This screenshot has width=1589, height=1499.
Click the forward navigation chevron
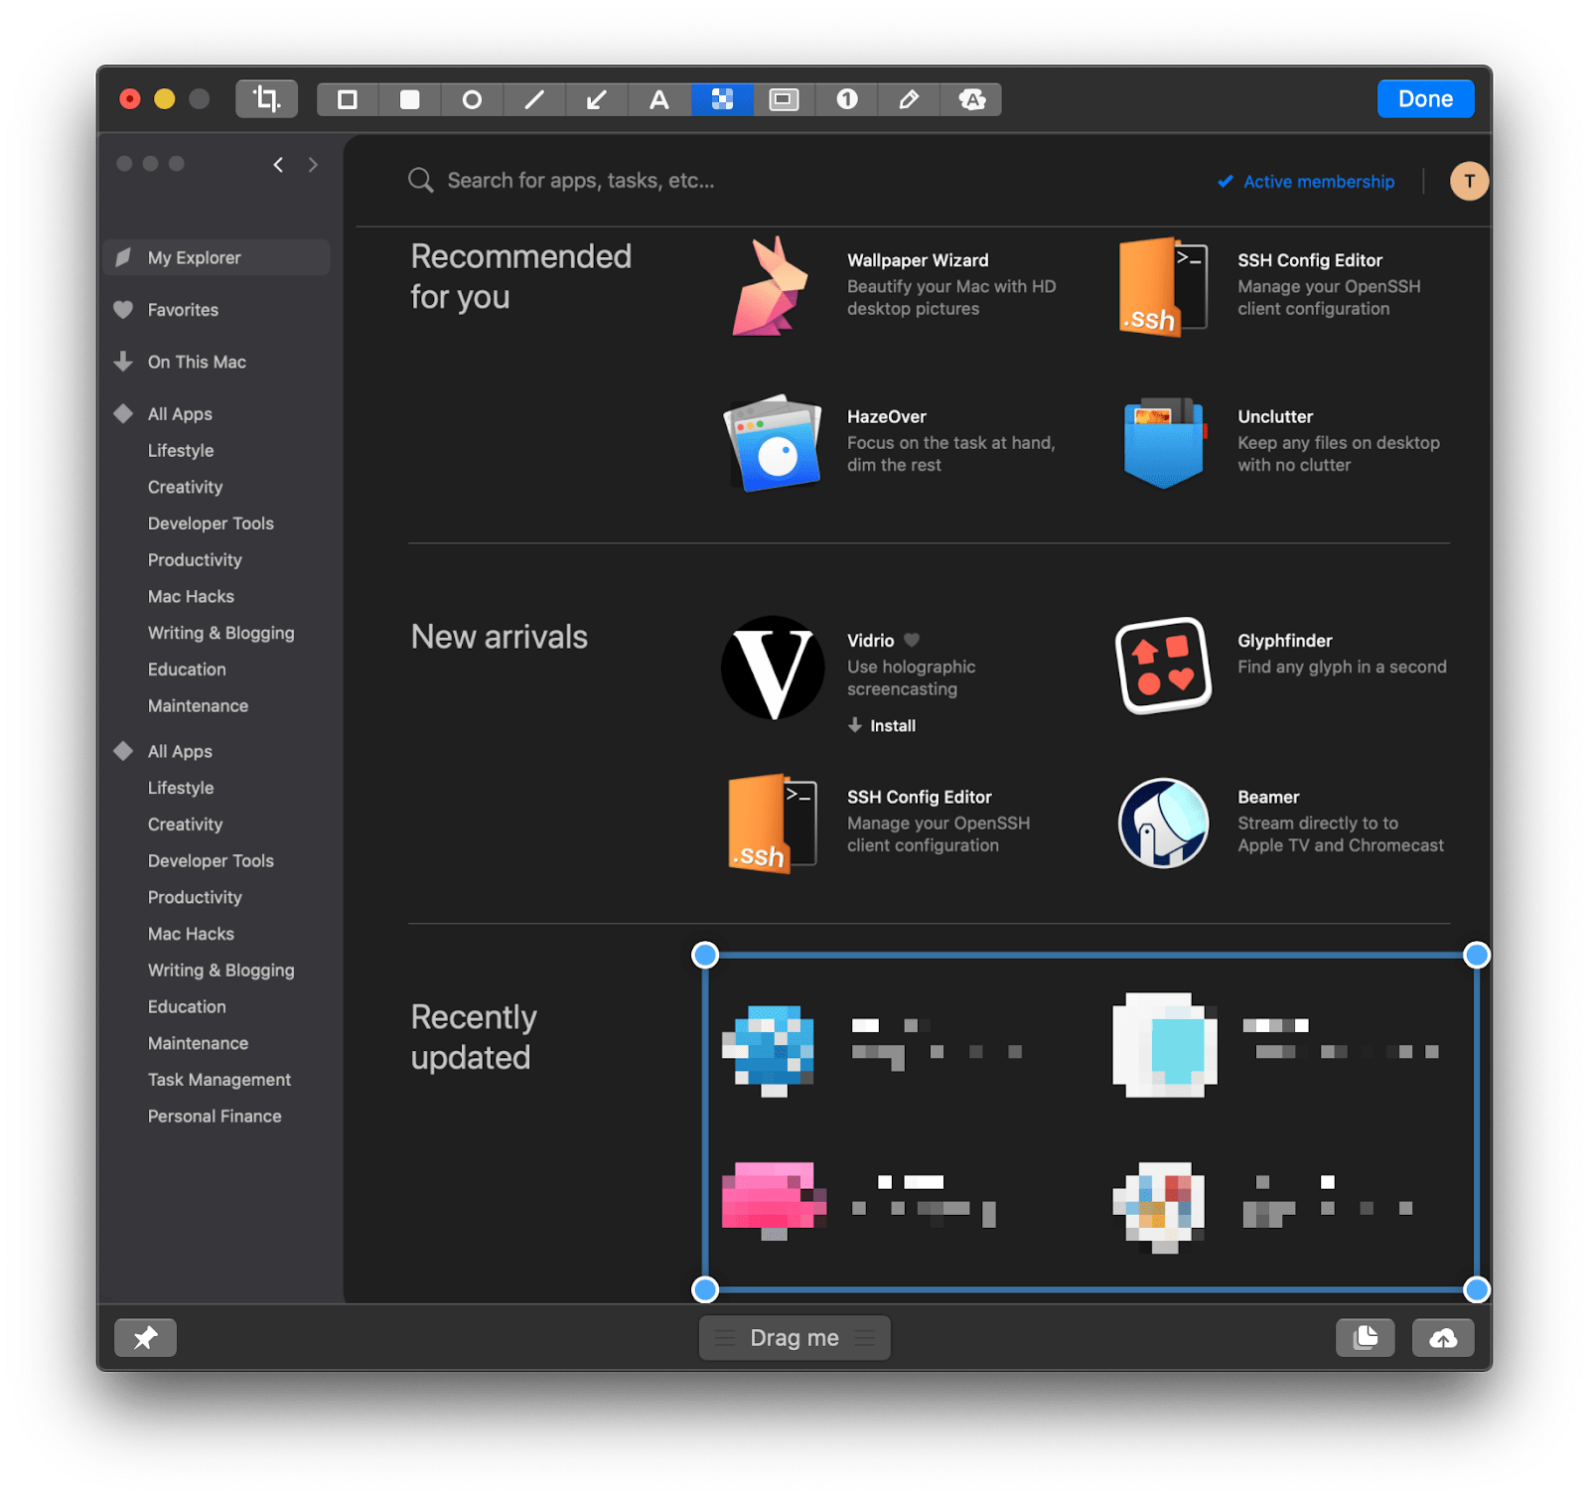[x=313, y=164]
